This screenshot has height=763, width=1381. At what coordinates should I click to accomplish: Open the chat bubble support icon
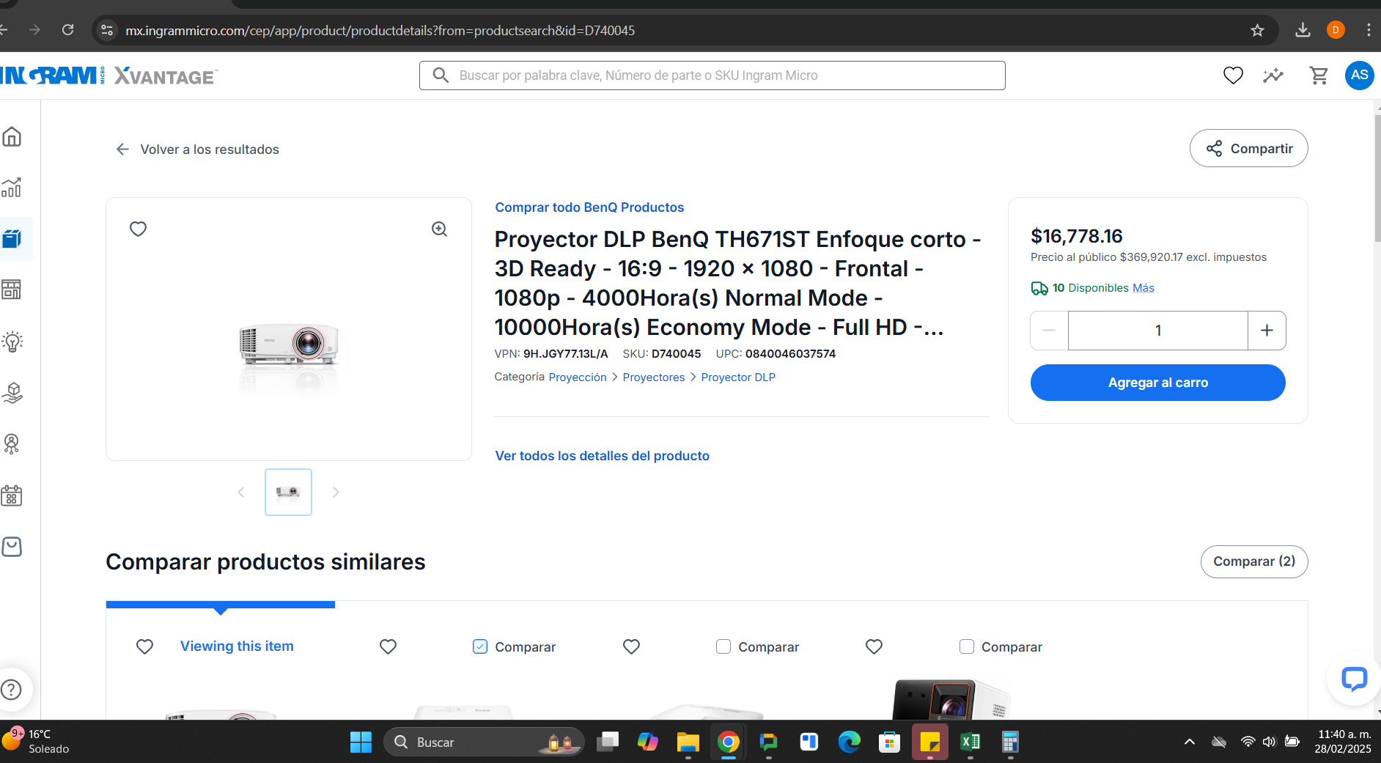(x=1354, y=679)
